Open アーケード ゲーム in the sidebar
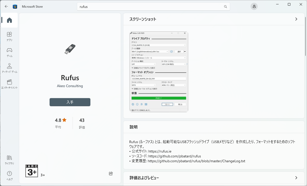This screenshot has width=307, height=186. (x=9, y=68)
